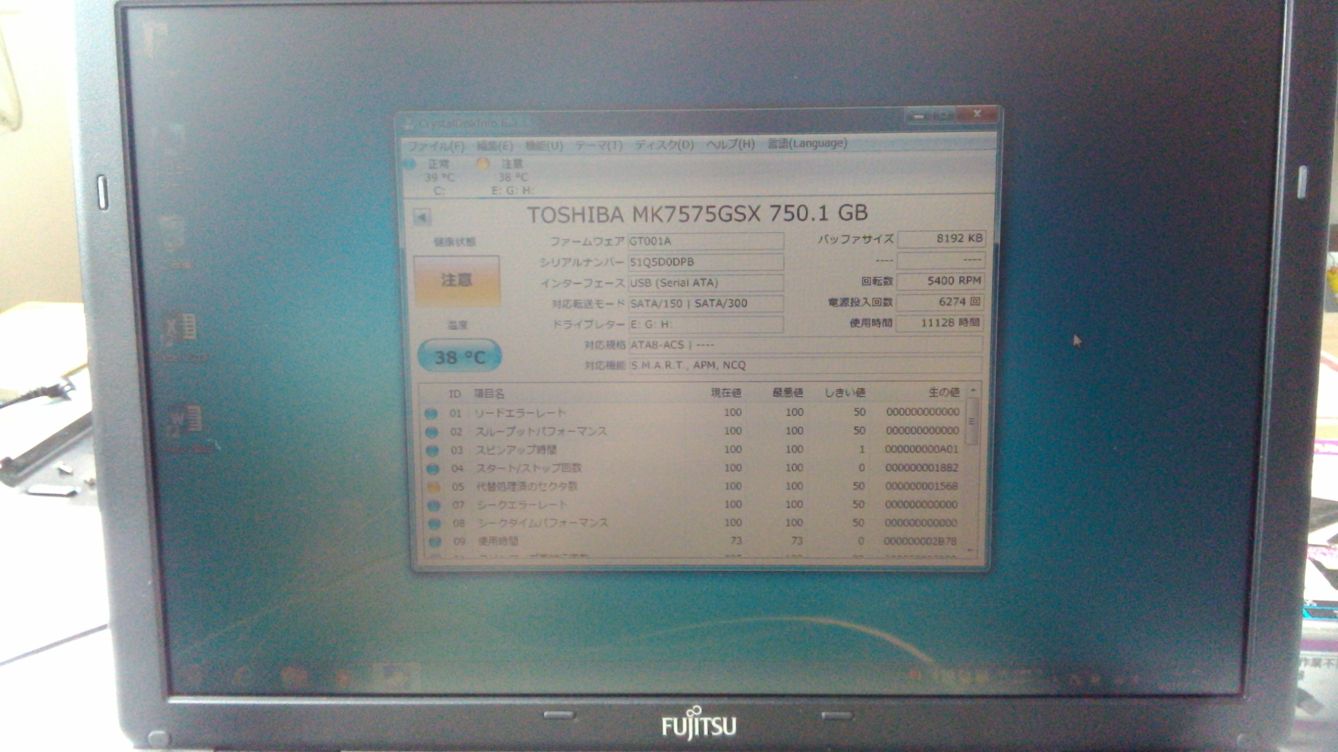The image size is (1338, 752).
Task: Click the yellow status dot for attribute 05
Action: [x=433, y=487]
